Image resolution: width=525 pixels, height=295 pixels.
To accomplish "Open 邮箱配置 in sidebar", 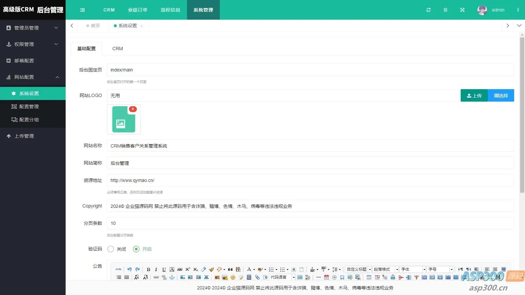I will coord(33,61).
